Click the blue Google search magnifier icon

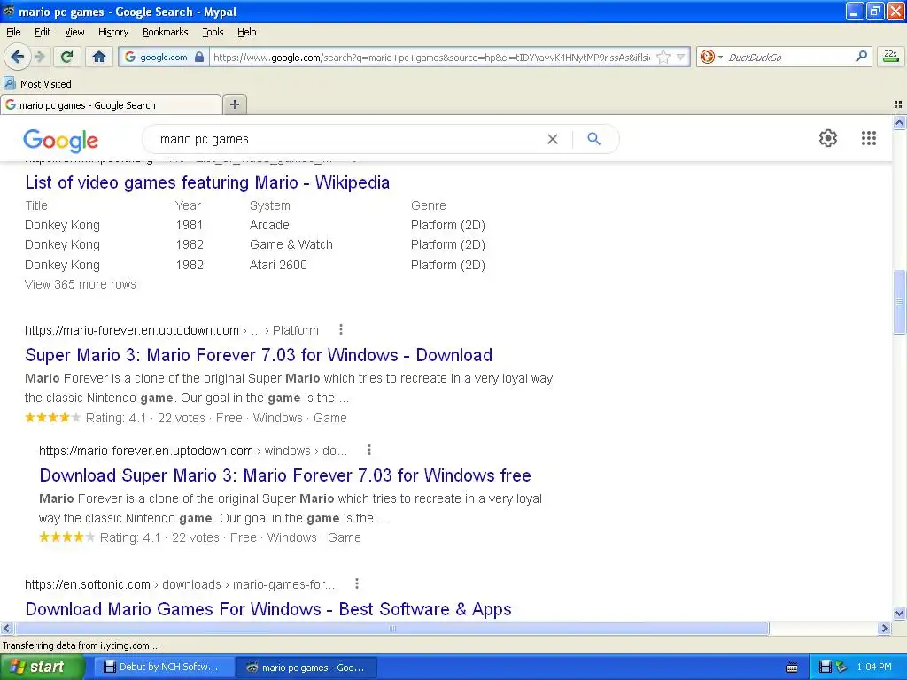(593, 139)
